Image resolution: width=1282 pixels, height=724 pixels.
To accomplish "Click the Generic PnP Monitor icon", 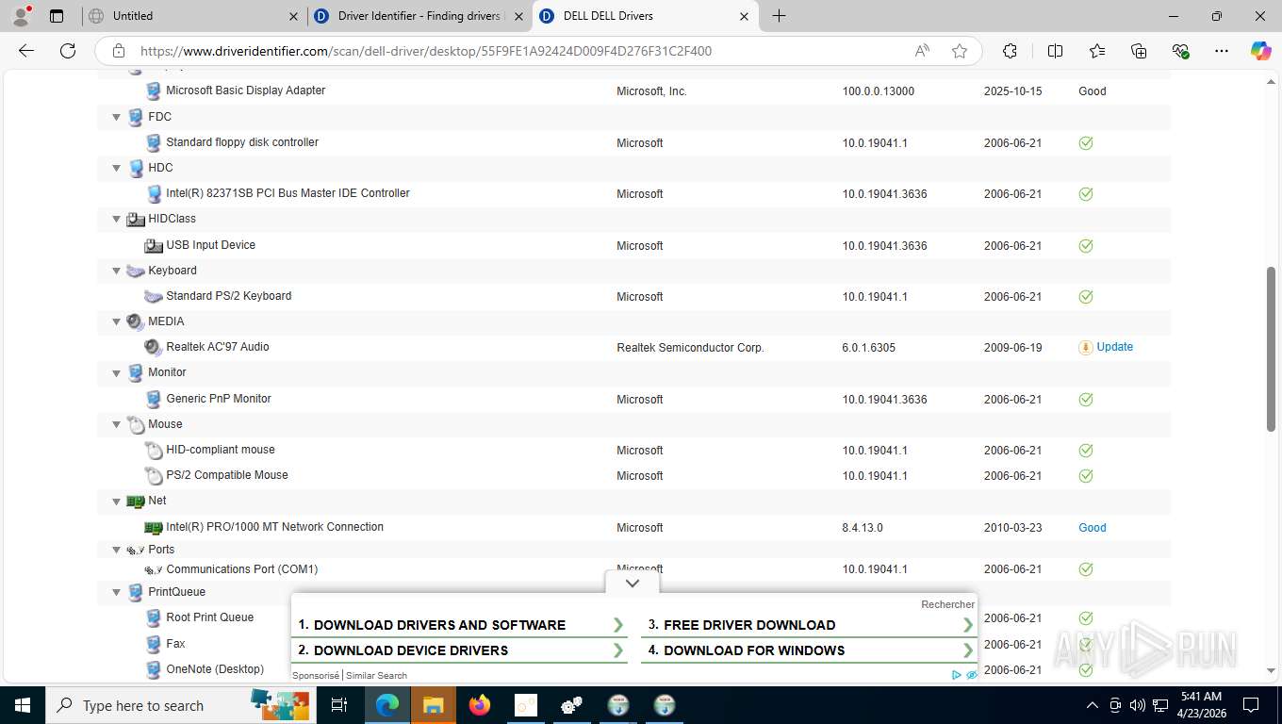I will point(154,399).
